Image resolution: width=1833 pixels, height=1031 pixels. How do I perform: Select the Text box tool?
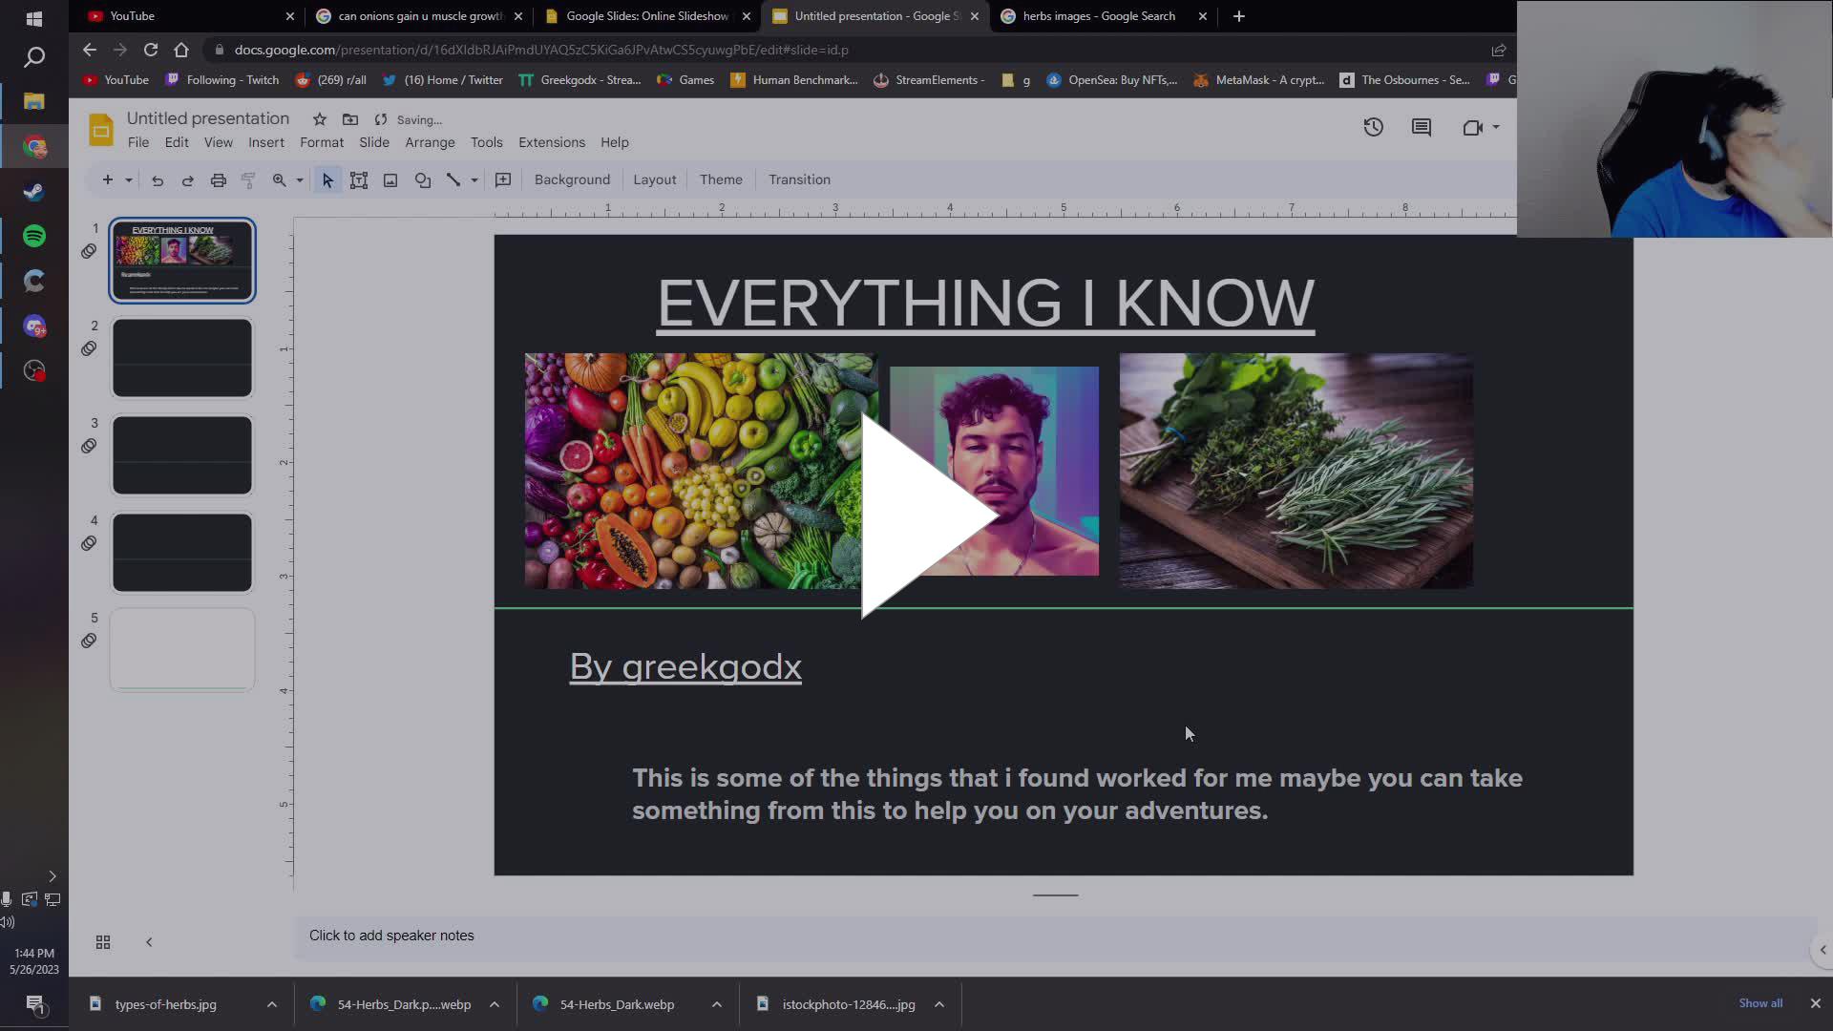tap(359, 179)
